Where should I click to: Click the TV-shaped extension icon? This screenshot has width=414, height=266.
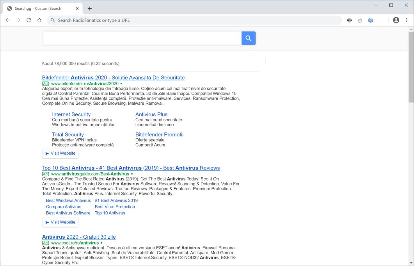[360, 20]
